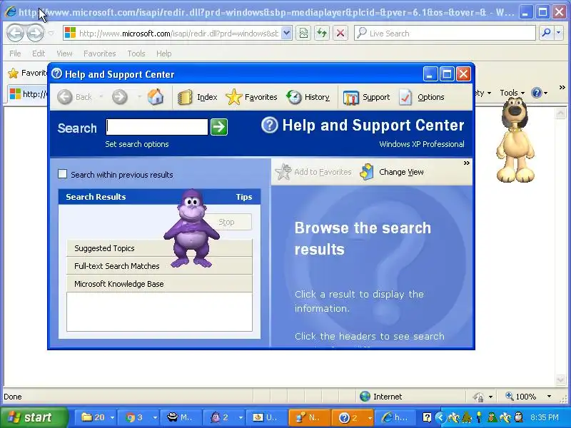Open the File menu in Internet Explorer

[15, 53]
